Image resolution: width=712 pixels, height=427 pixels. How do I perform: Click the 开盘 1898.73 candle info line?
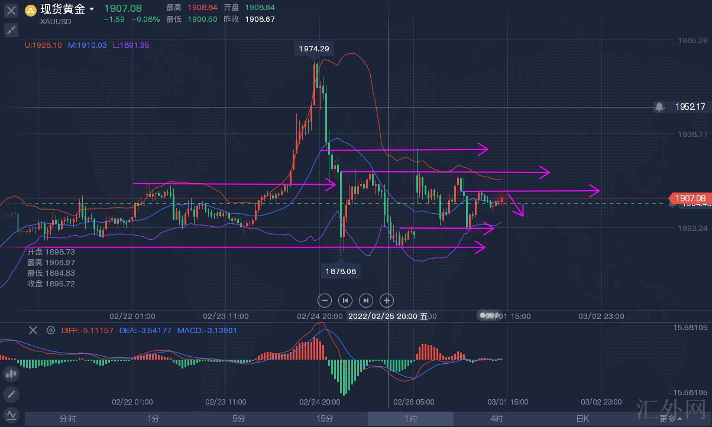pos(51,252)
